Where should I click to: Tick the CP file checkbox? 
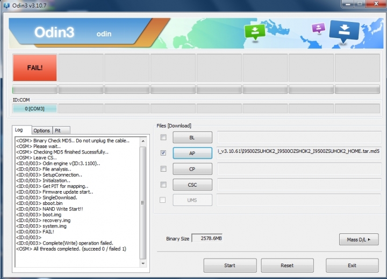tap(163, 169)
